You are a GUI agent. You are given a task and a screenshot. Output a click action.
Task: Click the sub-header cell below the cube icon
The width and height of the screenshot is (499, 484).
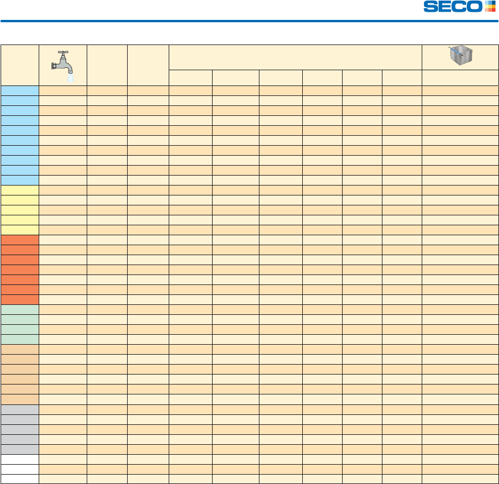(460, 77)
